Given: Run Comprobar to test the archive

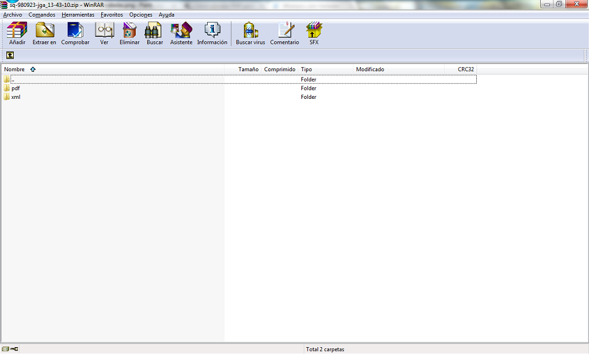Looking at the screenshot, I should [x=75, y=33].
